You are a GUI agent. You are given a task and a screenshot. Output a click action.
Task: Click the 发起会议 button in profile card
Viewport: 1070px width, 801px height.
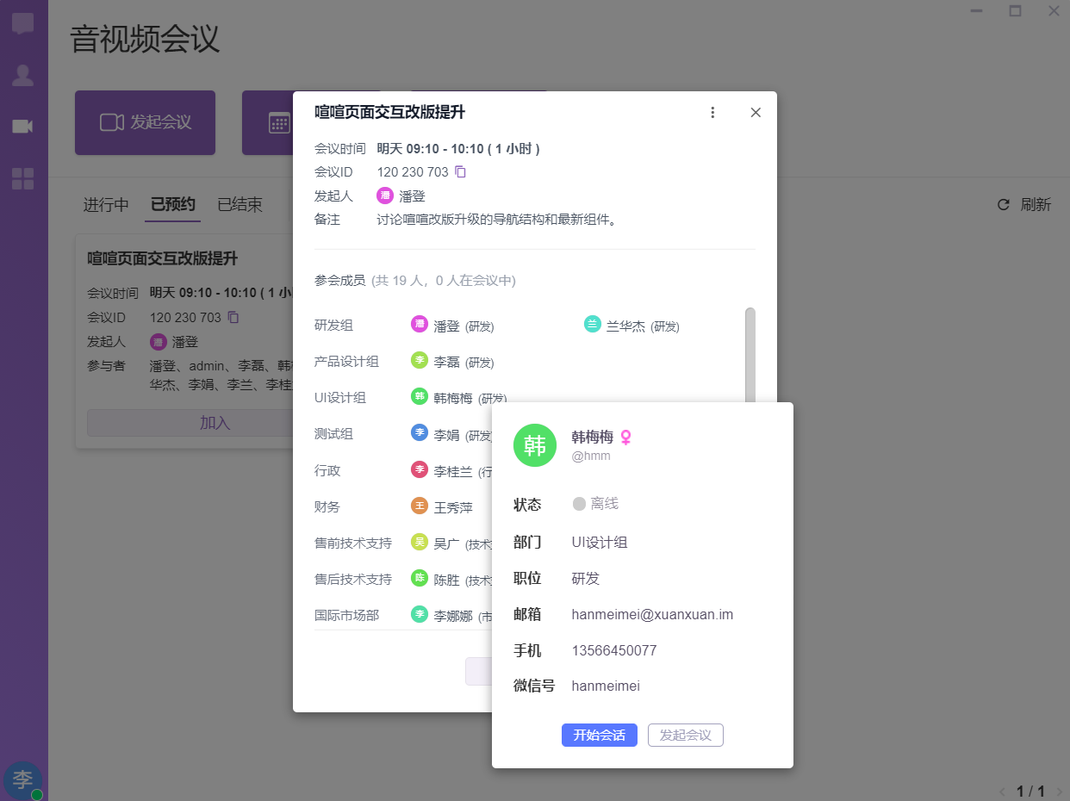pos(685,735)
